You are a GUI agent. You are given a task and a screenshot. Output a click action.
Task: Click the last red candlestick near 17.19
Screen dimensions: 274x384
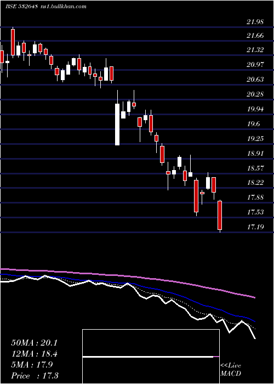220,215
